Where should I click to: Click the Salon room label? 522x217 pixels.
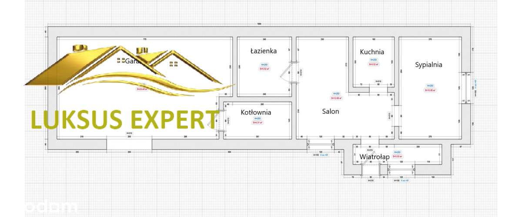[x=331, y=111]
